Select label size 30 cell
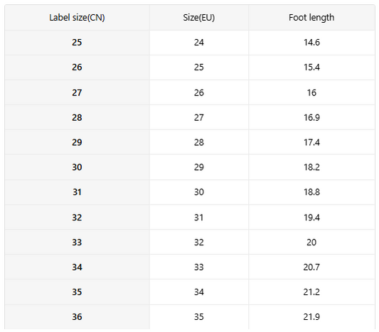 (x=77, y=167)
